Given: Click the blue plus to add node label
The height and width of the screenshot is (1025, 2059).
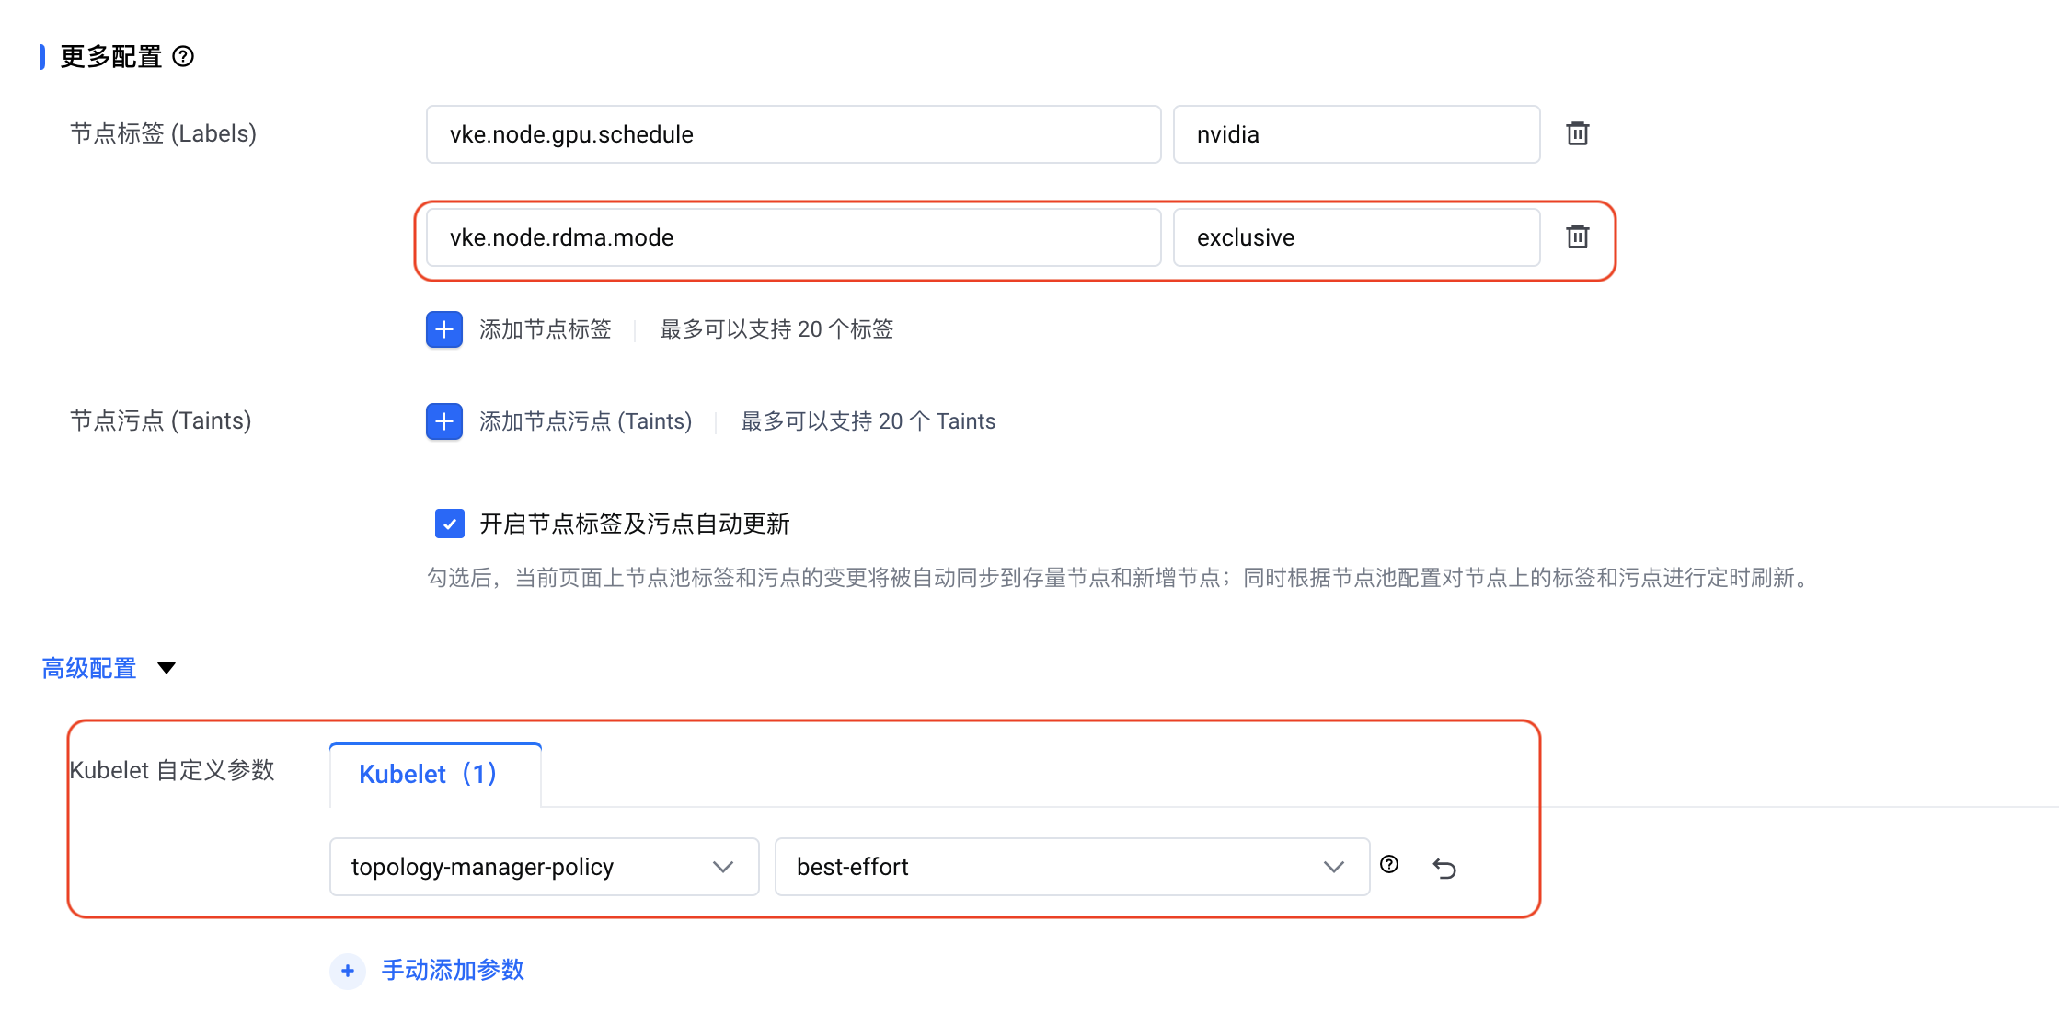Looking at the screenshot, I should [x=444, y=329].
